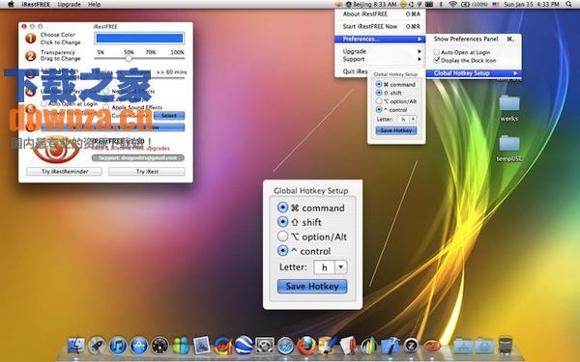The width and height of the screenshot is (580, 362).
Task: Expand the Support submenu arrow in status menu
Action: (x=420, y=59)
